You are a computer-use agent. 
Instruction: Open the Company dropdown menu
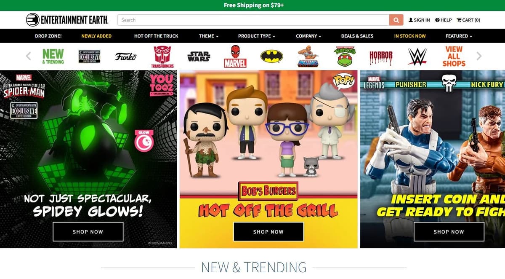tap(308, 36)
